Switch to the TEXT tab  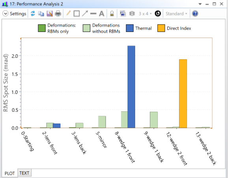[24, 173]
